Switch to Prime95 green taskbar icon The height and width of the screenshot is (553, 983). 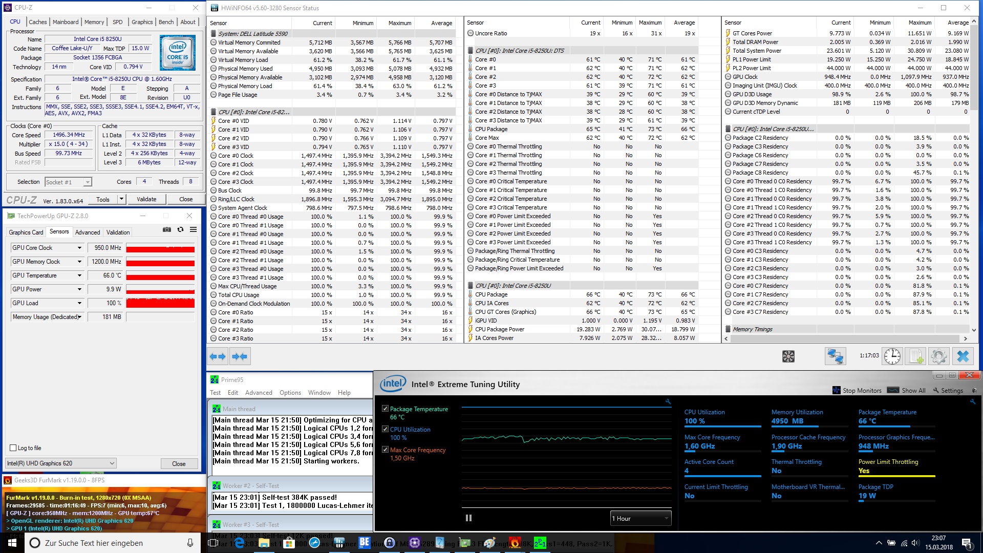pos(540,543)
